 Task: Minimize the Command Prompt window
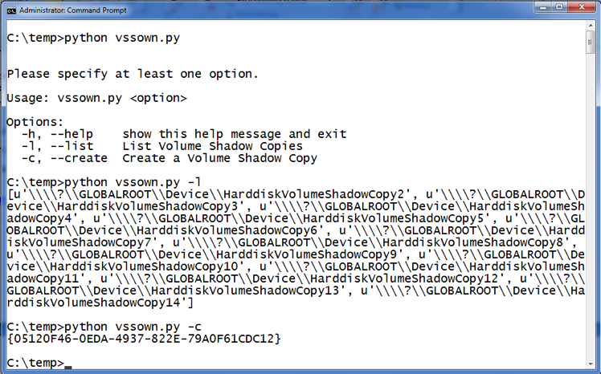pyautogui.click(x=542, y=7)
